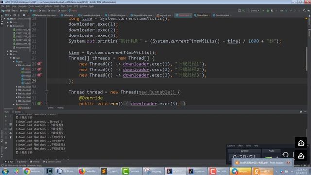Open Sublime Text from the taskbar
Screen dimensions: 311x175
(110, 171)
